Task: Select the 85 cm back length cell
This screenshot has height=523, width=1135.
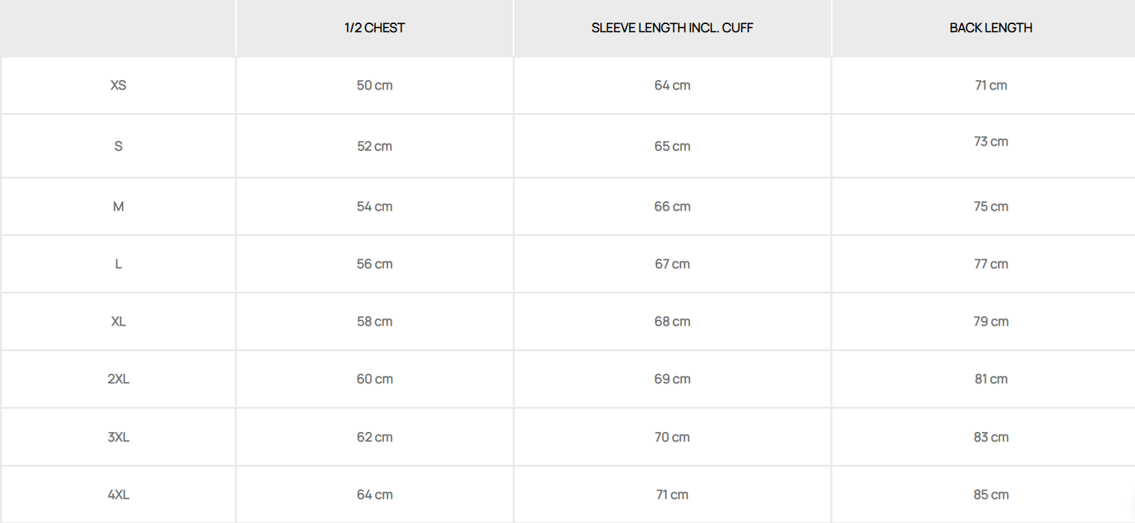Action: 991,495
